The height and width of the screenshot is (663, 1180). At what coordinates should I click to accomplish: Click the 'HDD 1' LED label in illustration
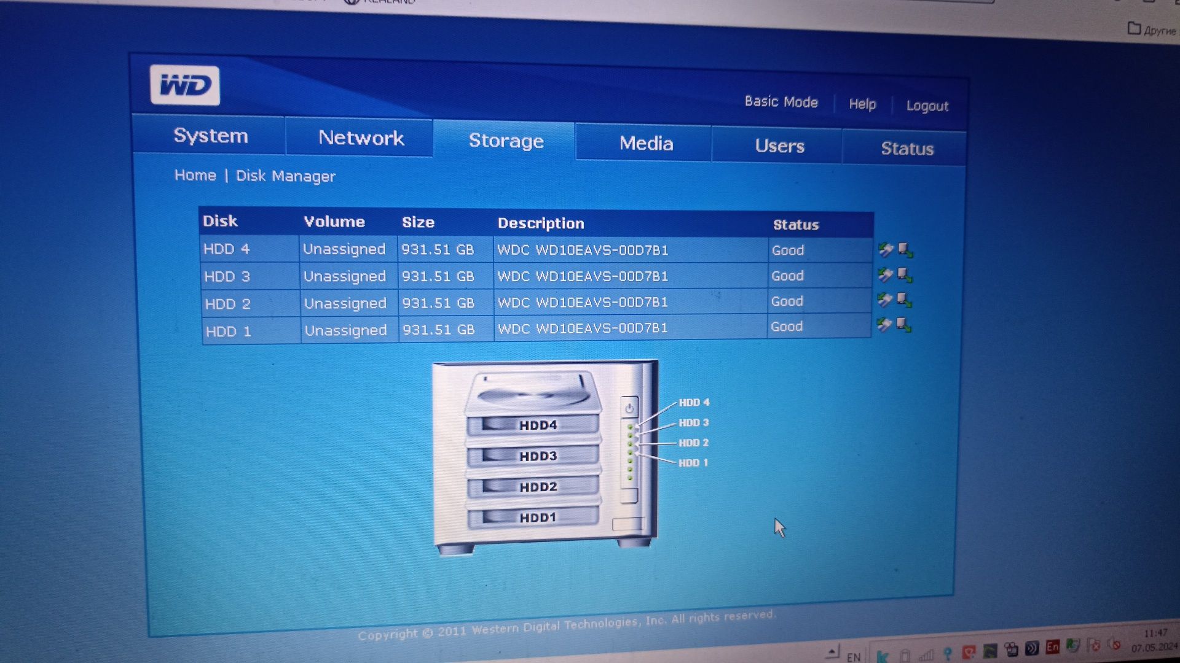tap(693, 463)
